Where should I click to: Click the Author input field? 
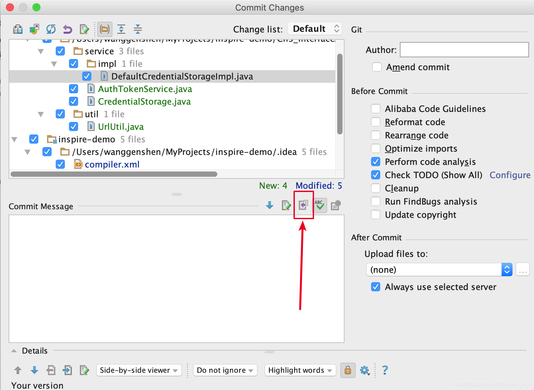pos(464,50)
